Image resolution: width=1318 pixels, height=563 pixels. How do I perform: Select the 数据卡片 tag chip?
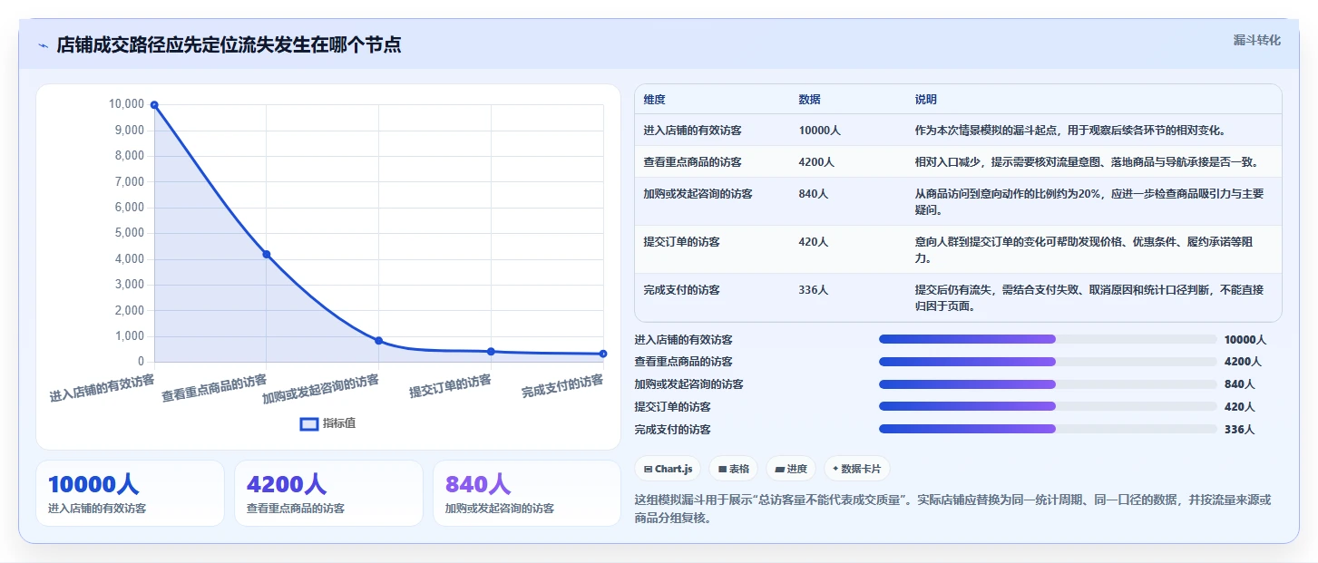point(857,469)
